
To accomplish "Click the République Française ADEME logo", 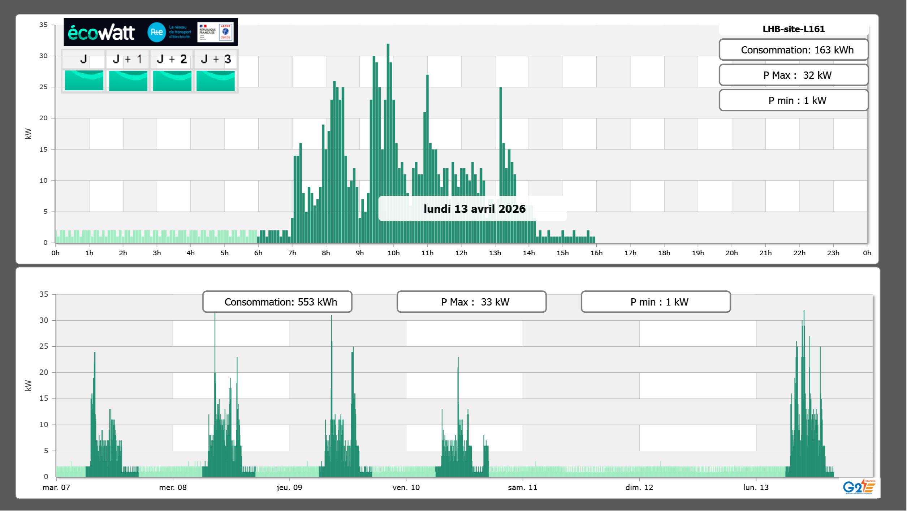I will pyautogui.click(x=216, y=32).
